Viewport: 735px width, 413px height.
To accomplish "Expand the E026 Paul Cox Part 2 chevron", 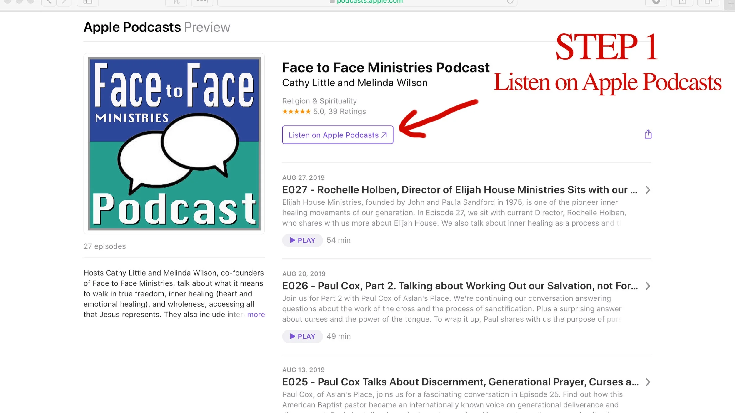I will coord(648,286).
